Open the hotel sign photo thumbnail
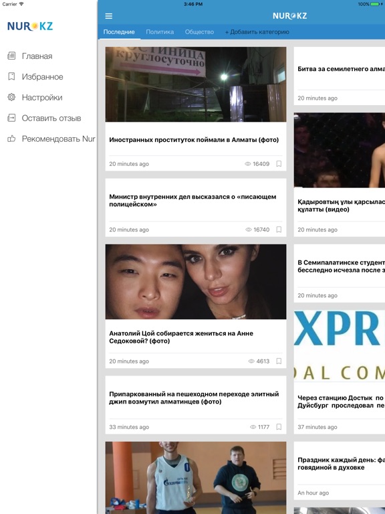This screenshot has height=514, width=385. point(196,84)
